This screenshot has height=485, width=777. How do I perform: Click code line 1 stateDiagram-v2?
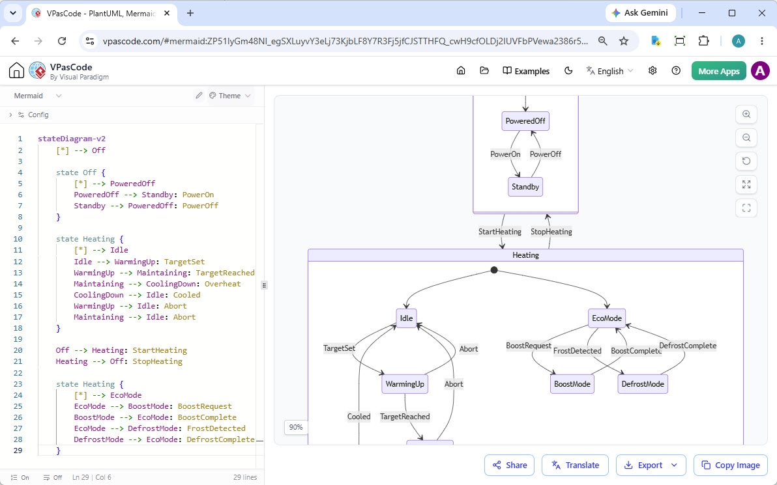coord(72,139)
